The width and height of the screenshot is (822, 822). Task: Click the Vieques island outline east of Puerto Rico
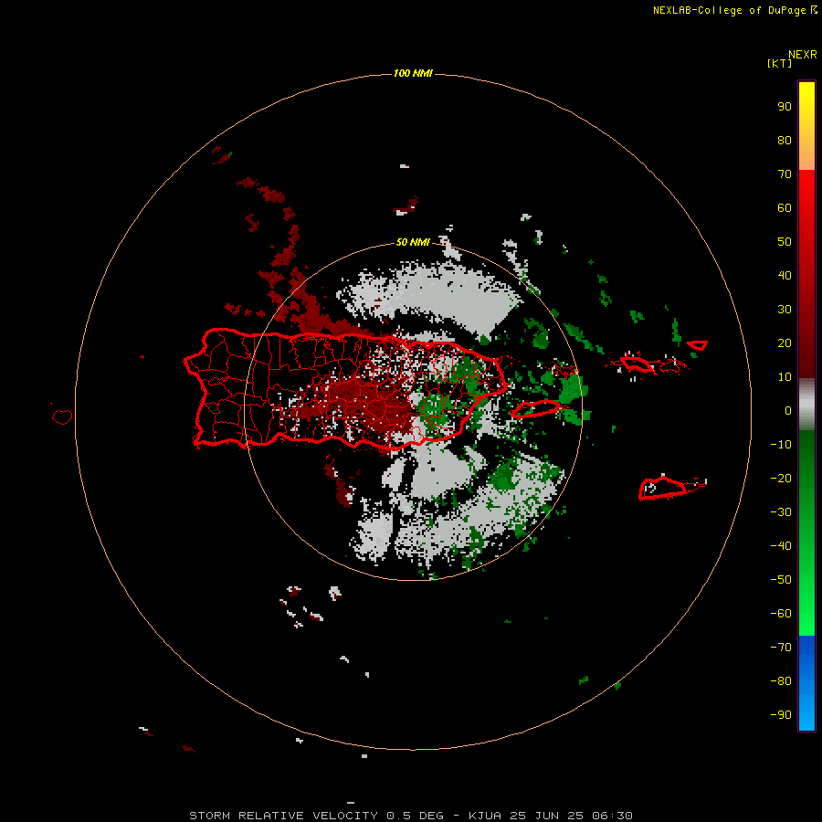[x=535, y=409]
